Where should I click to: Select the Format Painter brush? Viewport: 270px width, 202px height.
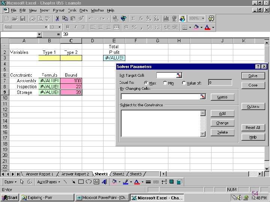(81, 19)
